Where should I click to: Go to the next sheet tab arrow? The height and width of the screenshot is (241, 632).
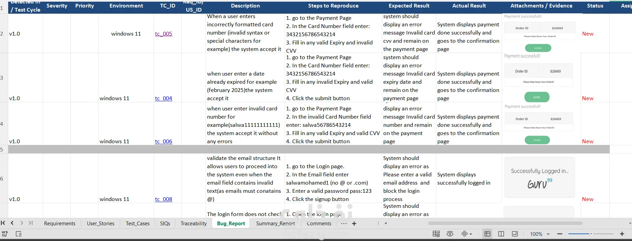tap(22, 223)
